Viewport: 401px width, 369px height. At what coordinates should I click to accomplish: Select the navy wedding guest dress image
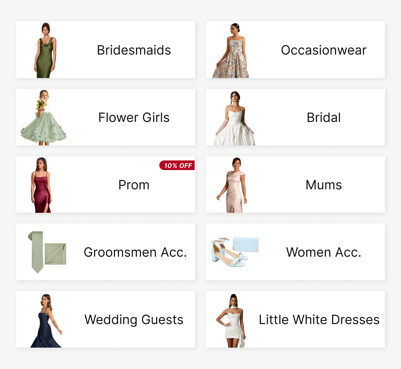point(46,321)
